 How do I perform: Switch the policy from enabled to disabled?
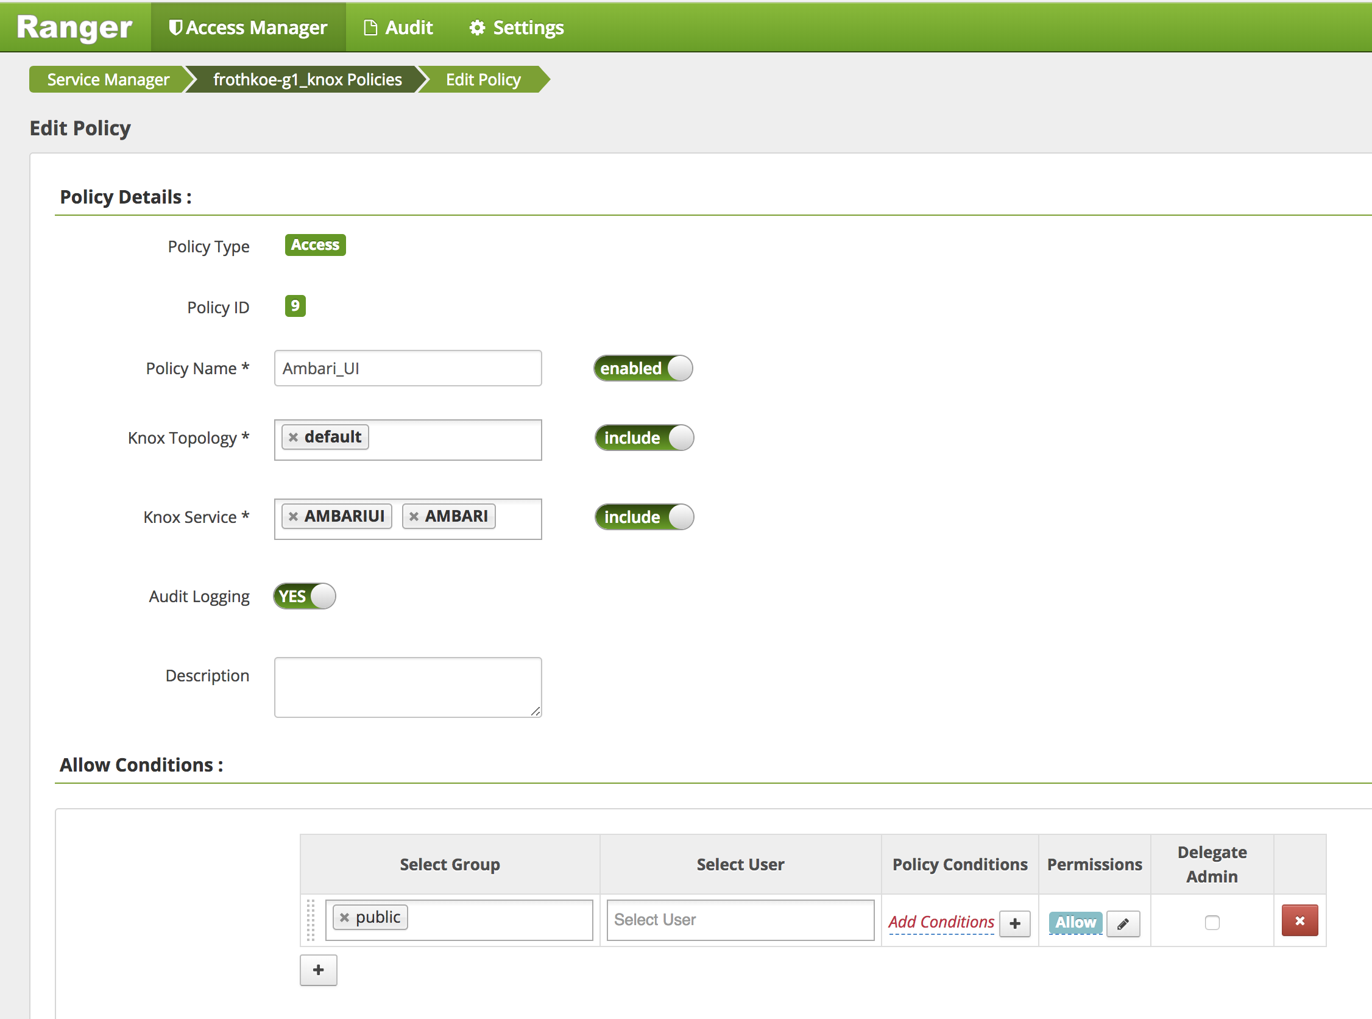click(x=643, y=368)
